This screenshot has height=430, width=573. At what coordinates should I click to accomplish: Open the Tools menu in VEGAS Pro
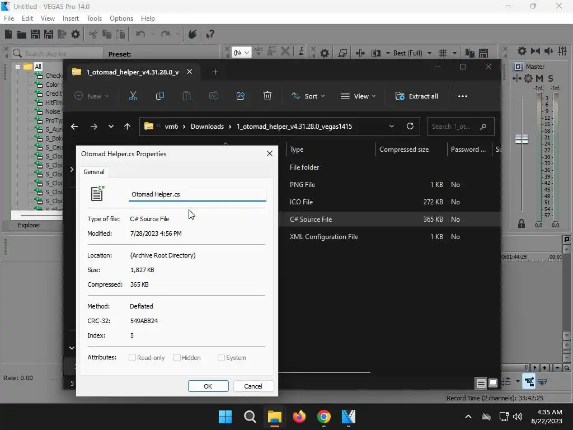(x=94, y=18)
